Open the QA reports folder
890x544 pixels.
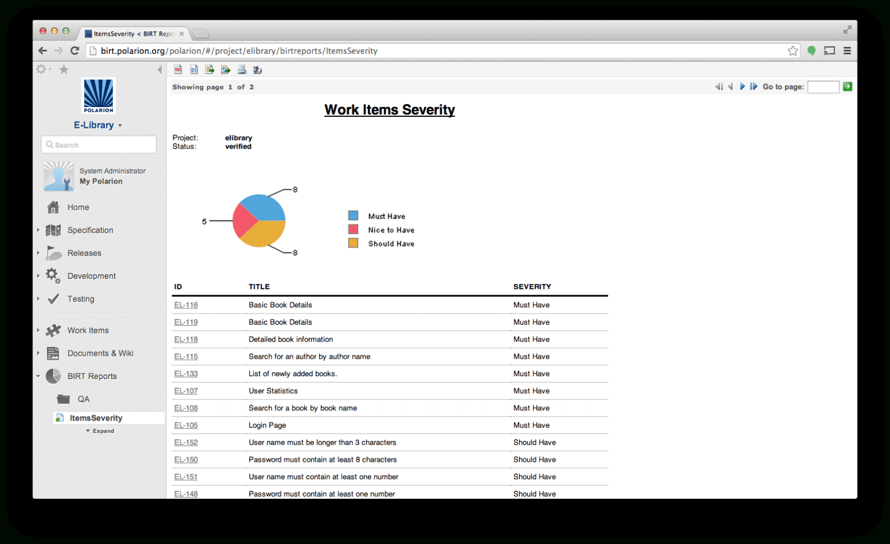83,399
